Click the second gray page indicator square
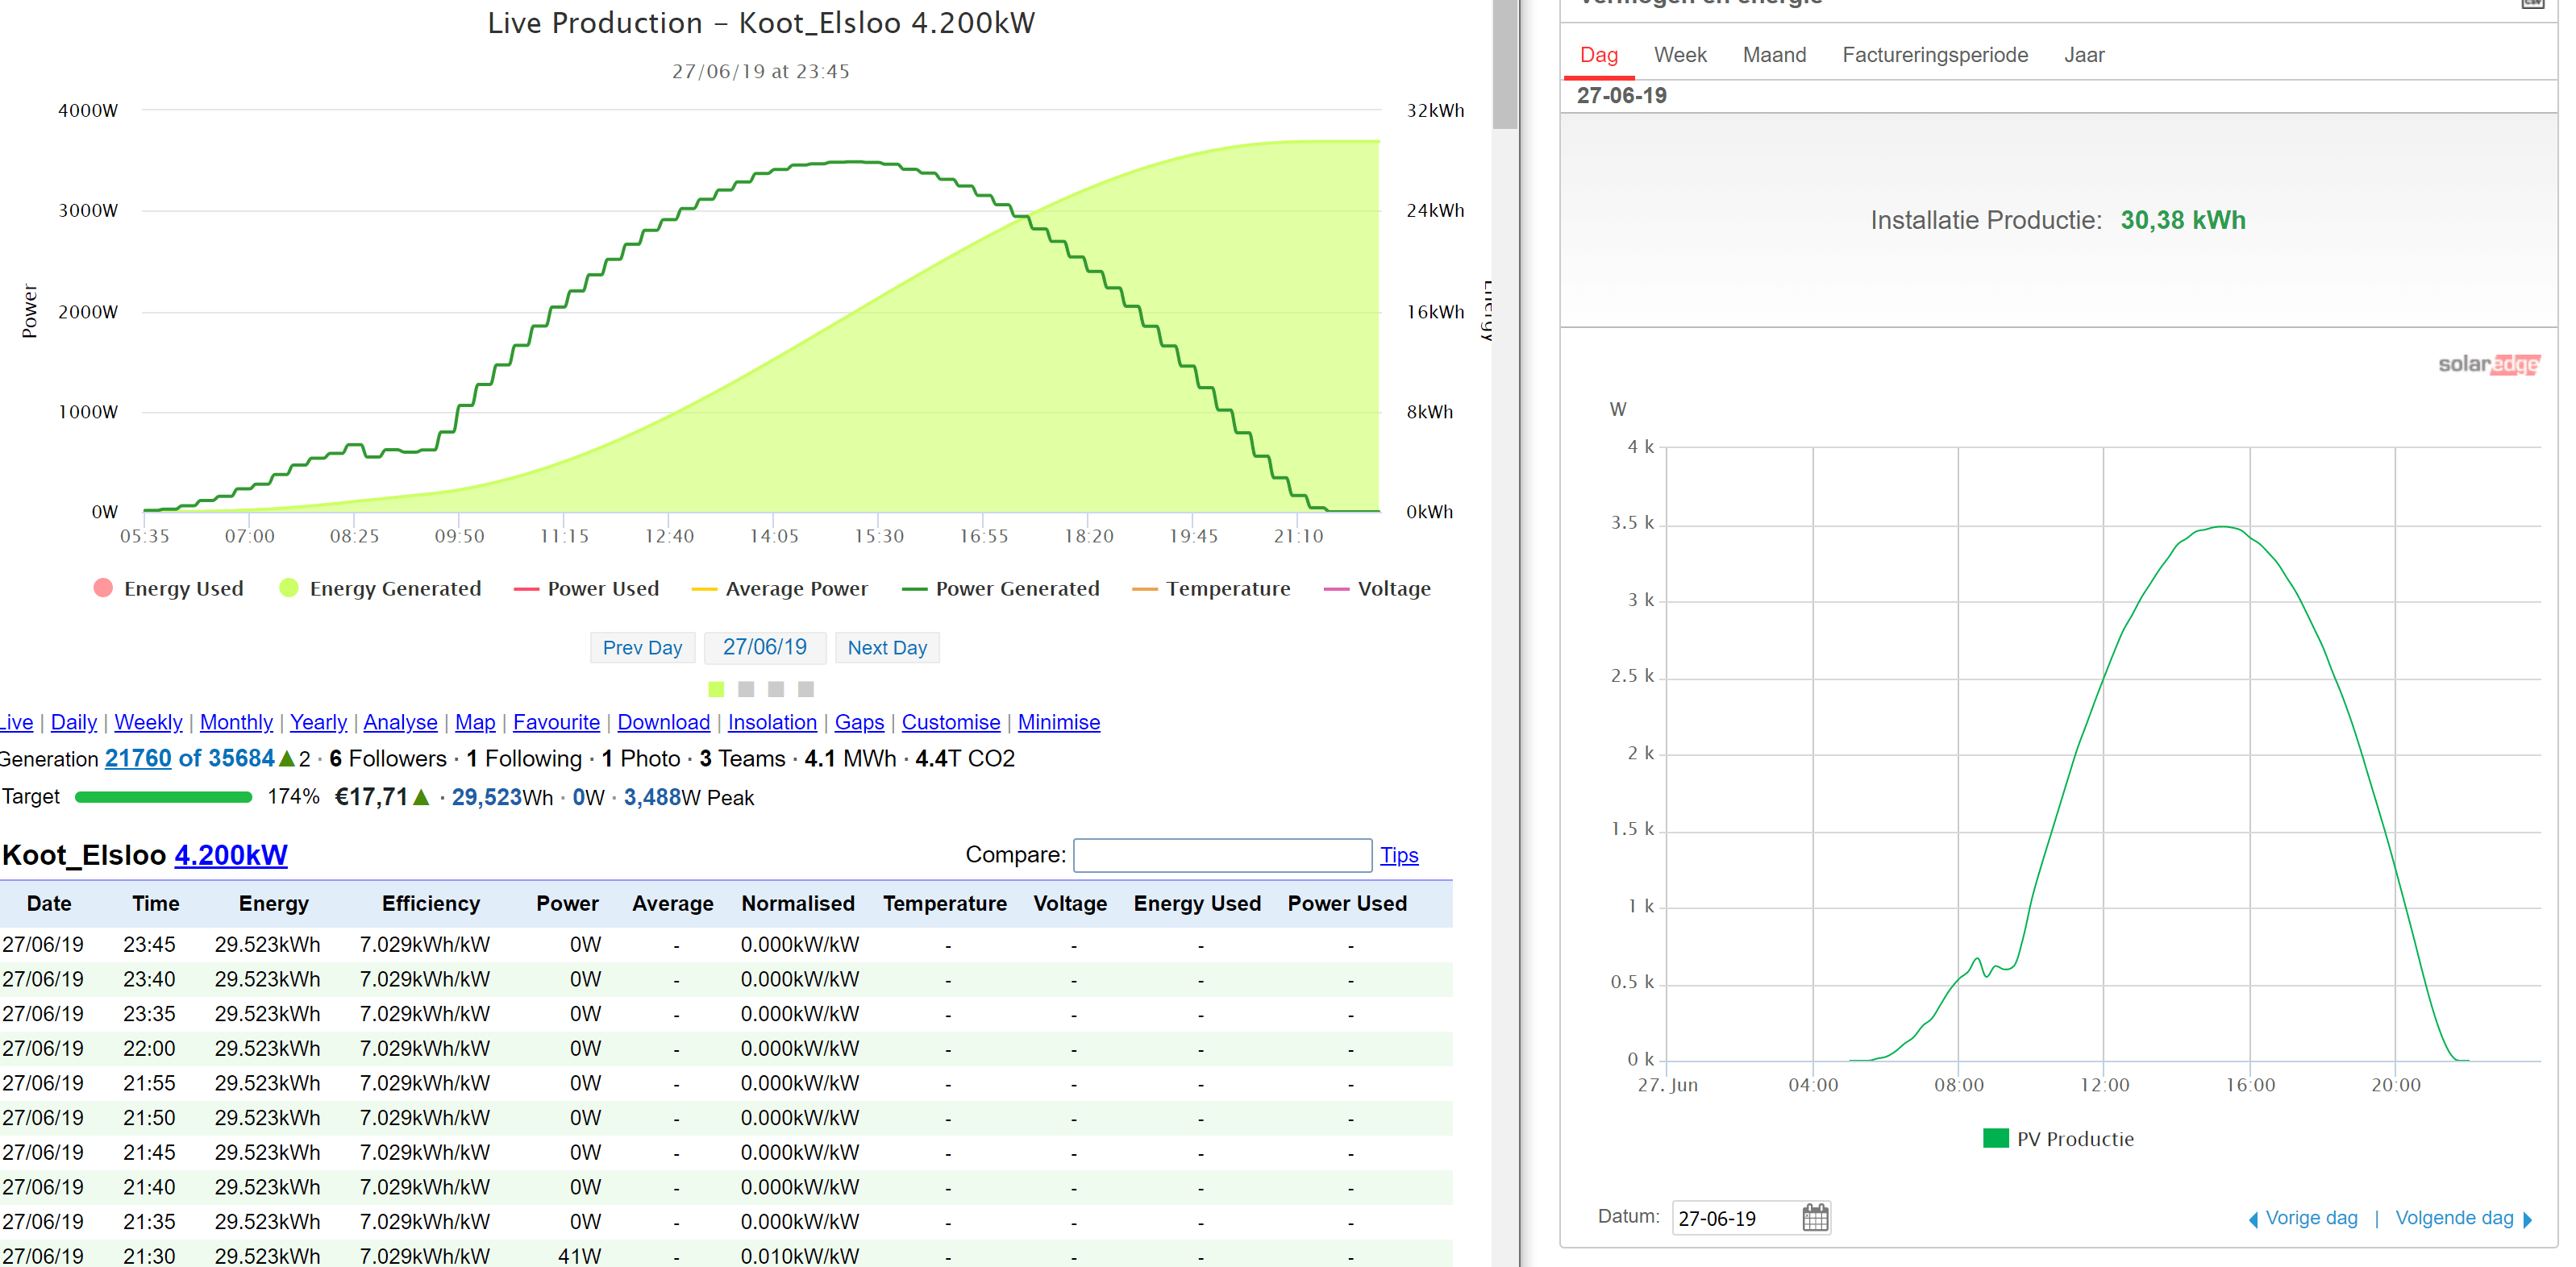The height and width of the screenshot is (1267, 2576). click(x=776, y=689)
